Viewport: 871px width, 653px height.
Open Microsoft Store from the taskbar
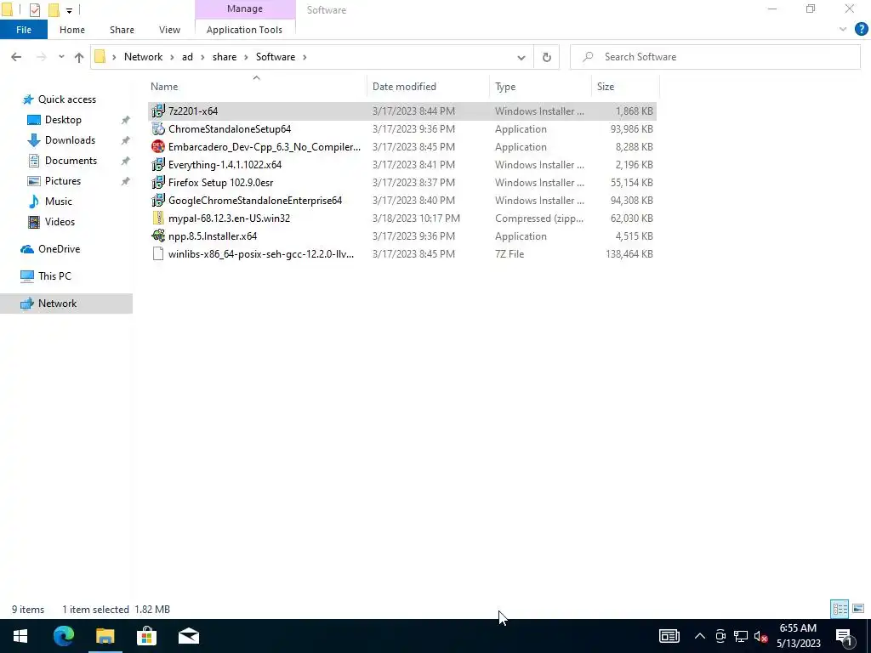[146, 636]
